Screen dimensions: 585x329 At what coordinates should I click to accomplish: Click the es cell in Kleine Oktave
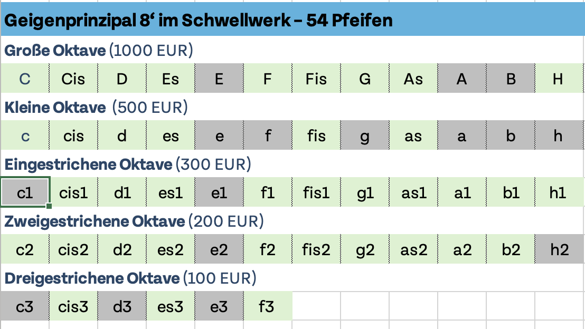click(x=170, y=136)
